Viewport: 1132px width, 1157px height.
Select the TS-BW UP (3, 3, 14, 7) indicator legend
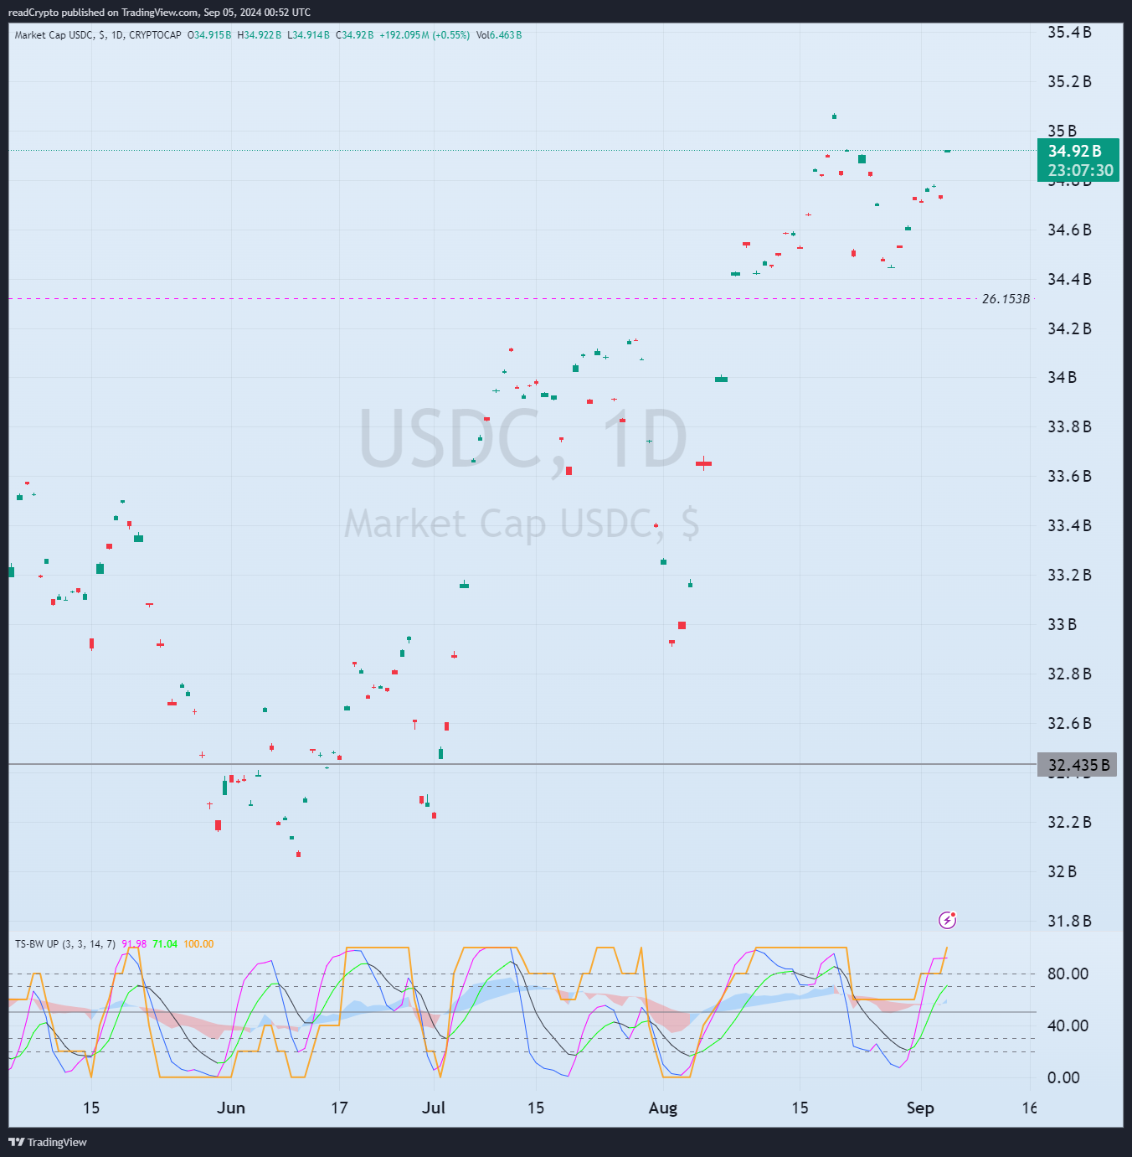65,944
